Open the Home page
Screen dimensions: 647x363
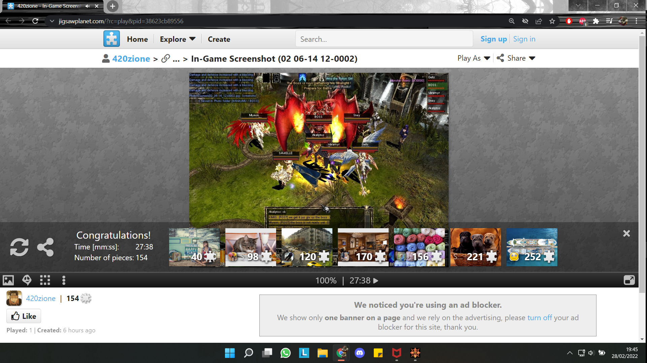point(137,39)
